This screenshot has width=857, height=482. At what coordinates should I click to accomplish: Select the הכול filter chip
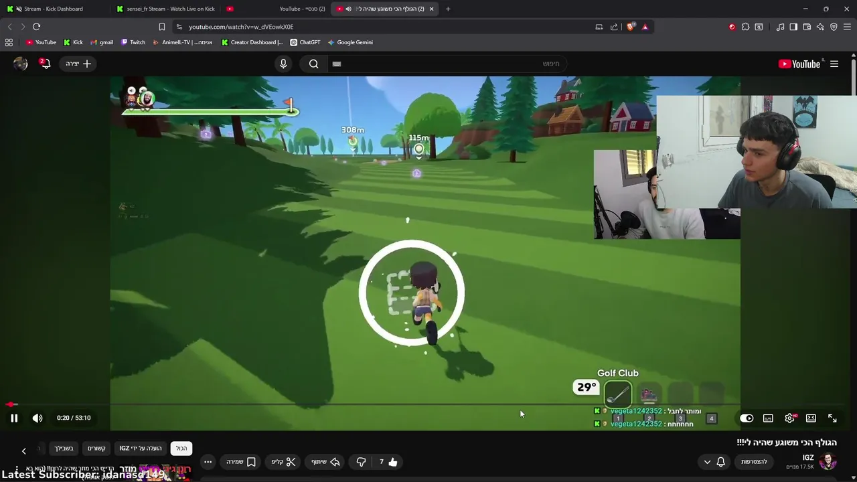click(x=181, y=448)
